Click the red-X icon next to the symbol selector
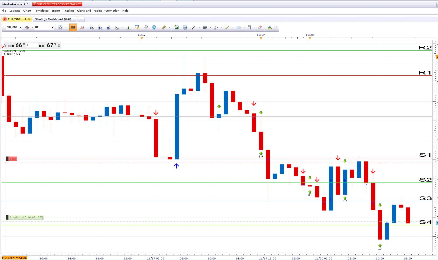The height and width of the screenshot is (260, 438). (x=27, y=27)
